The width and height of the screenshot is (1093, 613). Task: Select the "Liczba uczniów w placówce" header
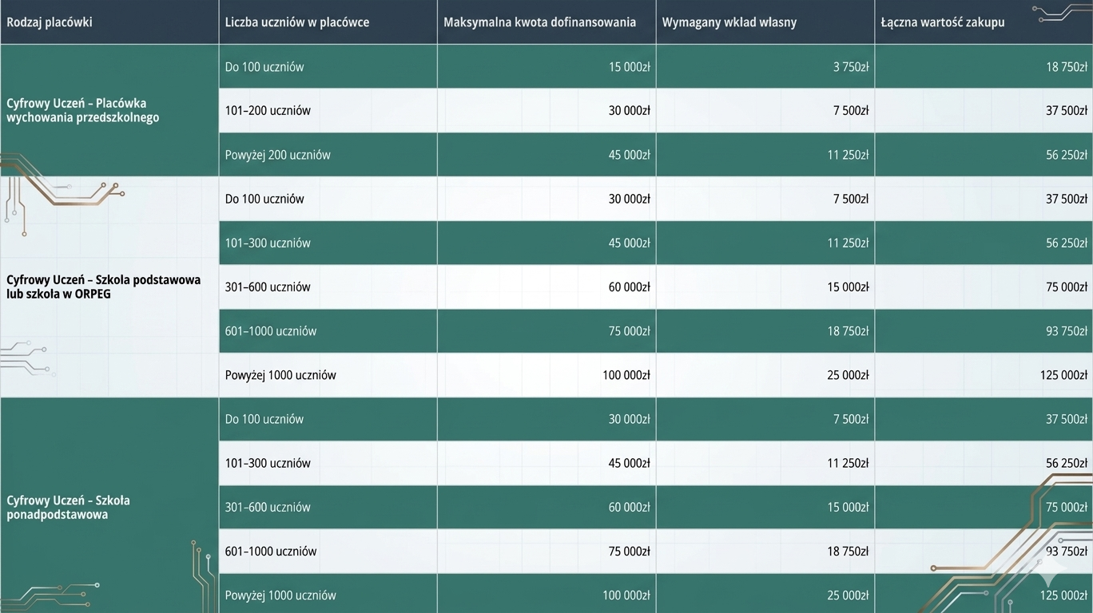point(297,22)
